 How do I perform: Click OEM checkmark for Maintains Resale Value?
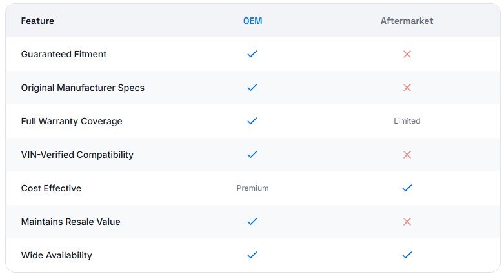click(x=252, y=222)
